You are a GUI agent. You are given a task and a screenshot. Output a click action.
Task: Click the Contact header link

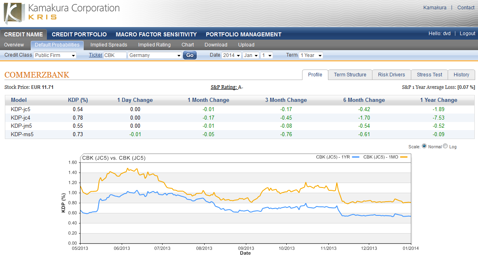[x=466, y=8]
